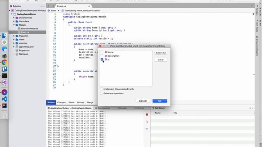Screen dimensions: 262x147
Task: Open the Locals pad tab
Action: (122, 108)
